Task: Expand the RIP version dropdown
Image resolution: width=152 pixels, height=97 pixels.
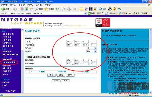Action: point(95,52)
